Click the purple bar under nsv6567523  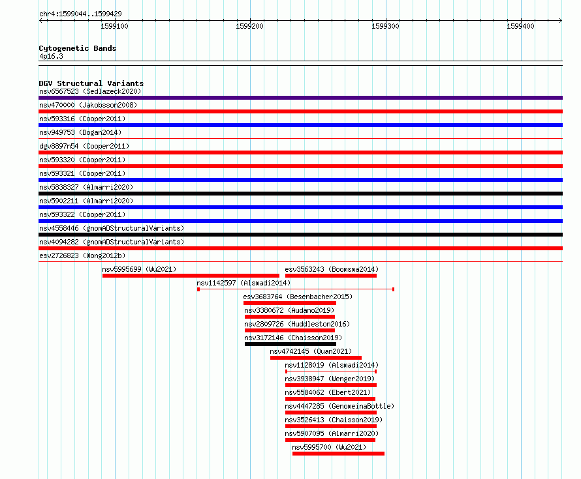pos(300,98)
